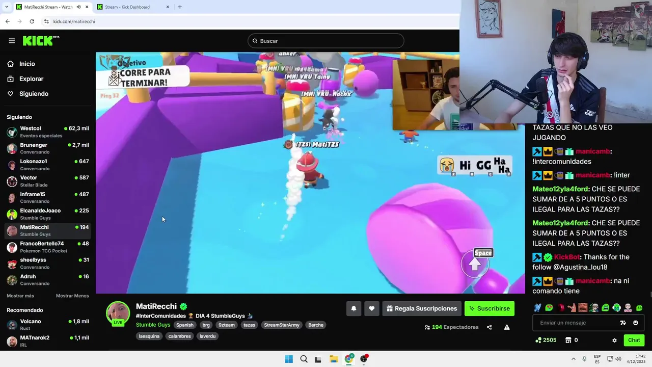Screen dimensions: 652x367
Task: Collapse list with Mostrar Menos
Action: point(72,296)
